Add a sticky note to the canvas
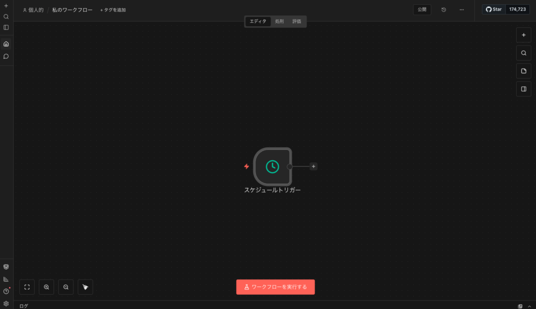The image size is (536, 309). click(x=523, y=71)
